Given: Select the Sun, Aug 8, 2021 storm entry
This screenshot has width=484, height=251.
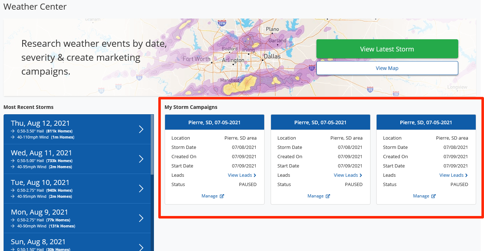Looking at the screenshot, I should (x=77, y=243).
